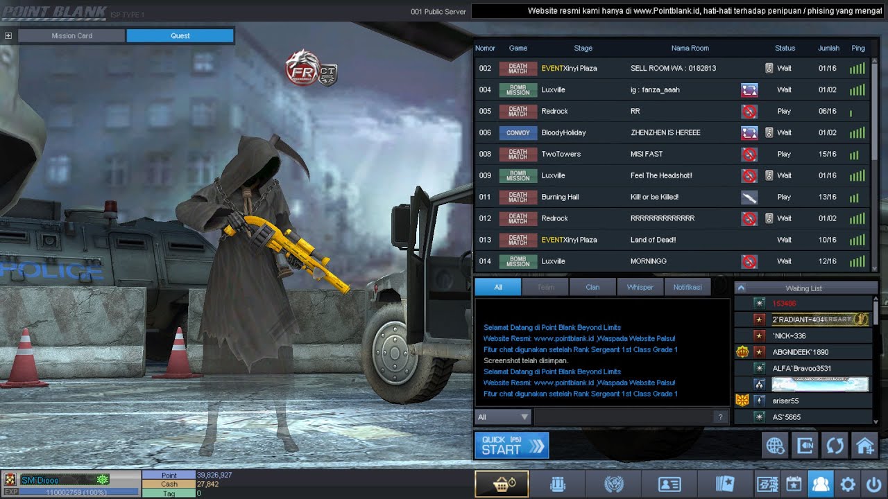The image size is (888, 499).
Task: Select room 'RRRRRRRRRRRRRR'
Action: (672, 218)
